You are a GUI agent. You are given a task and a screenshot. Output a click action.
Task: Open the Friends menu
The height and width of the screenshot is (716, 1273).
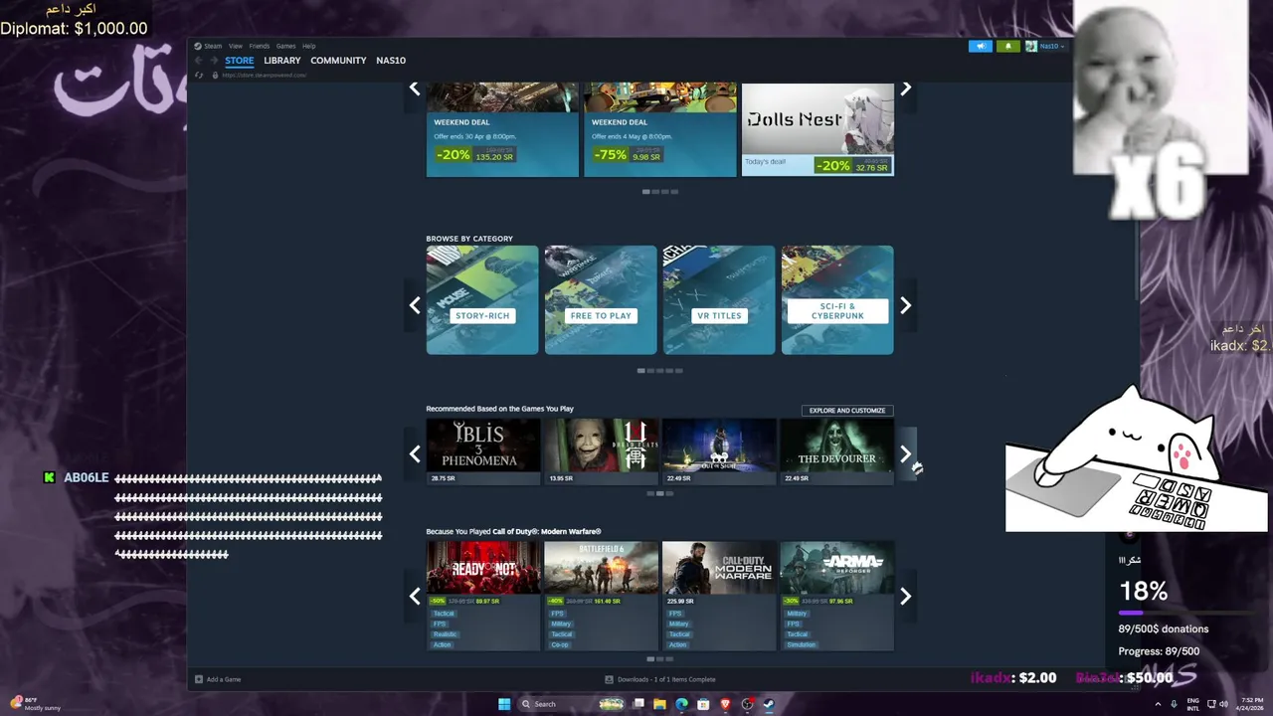(260, 46)
